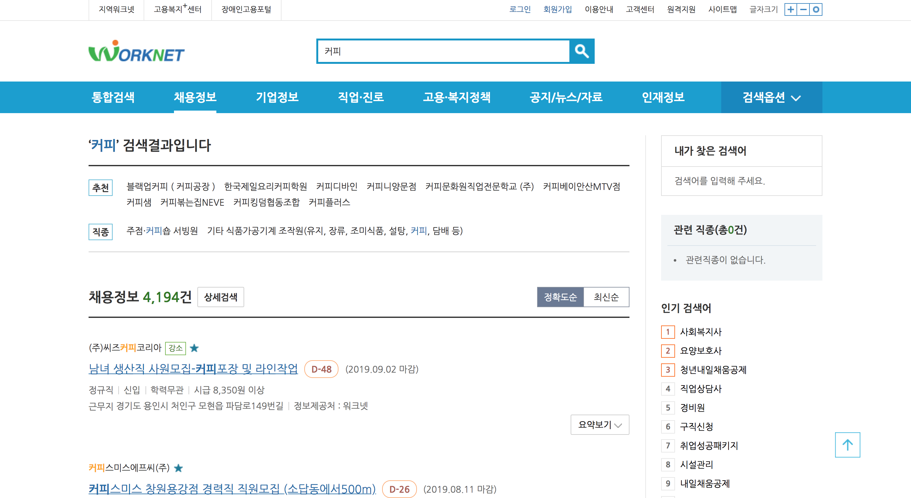Click star icon next to 커피스미스에프씨(주)
The height and width of the screenshot is (498, 911).
179,468
